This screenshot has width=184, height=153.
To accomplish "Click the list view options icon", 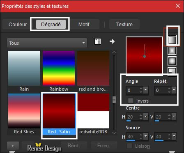I will click(98, 41).
